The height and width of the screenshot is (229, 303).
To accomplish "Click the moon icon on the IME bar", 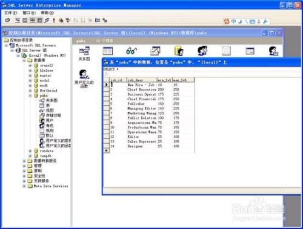I will point(240,21).
